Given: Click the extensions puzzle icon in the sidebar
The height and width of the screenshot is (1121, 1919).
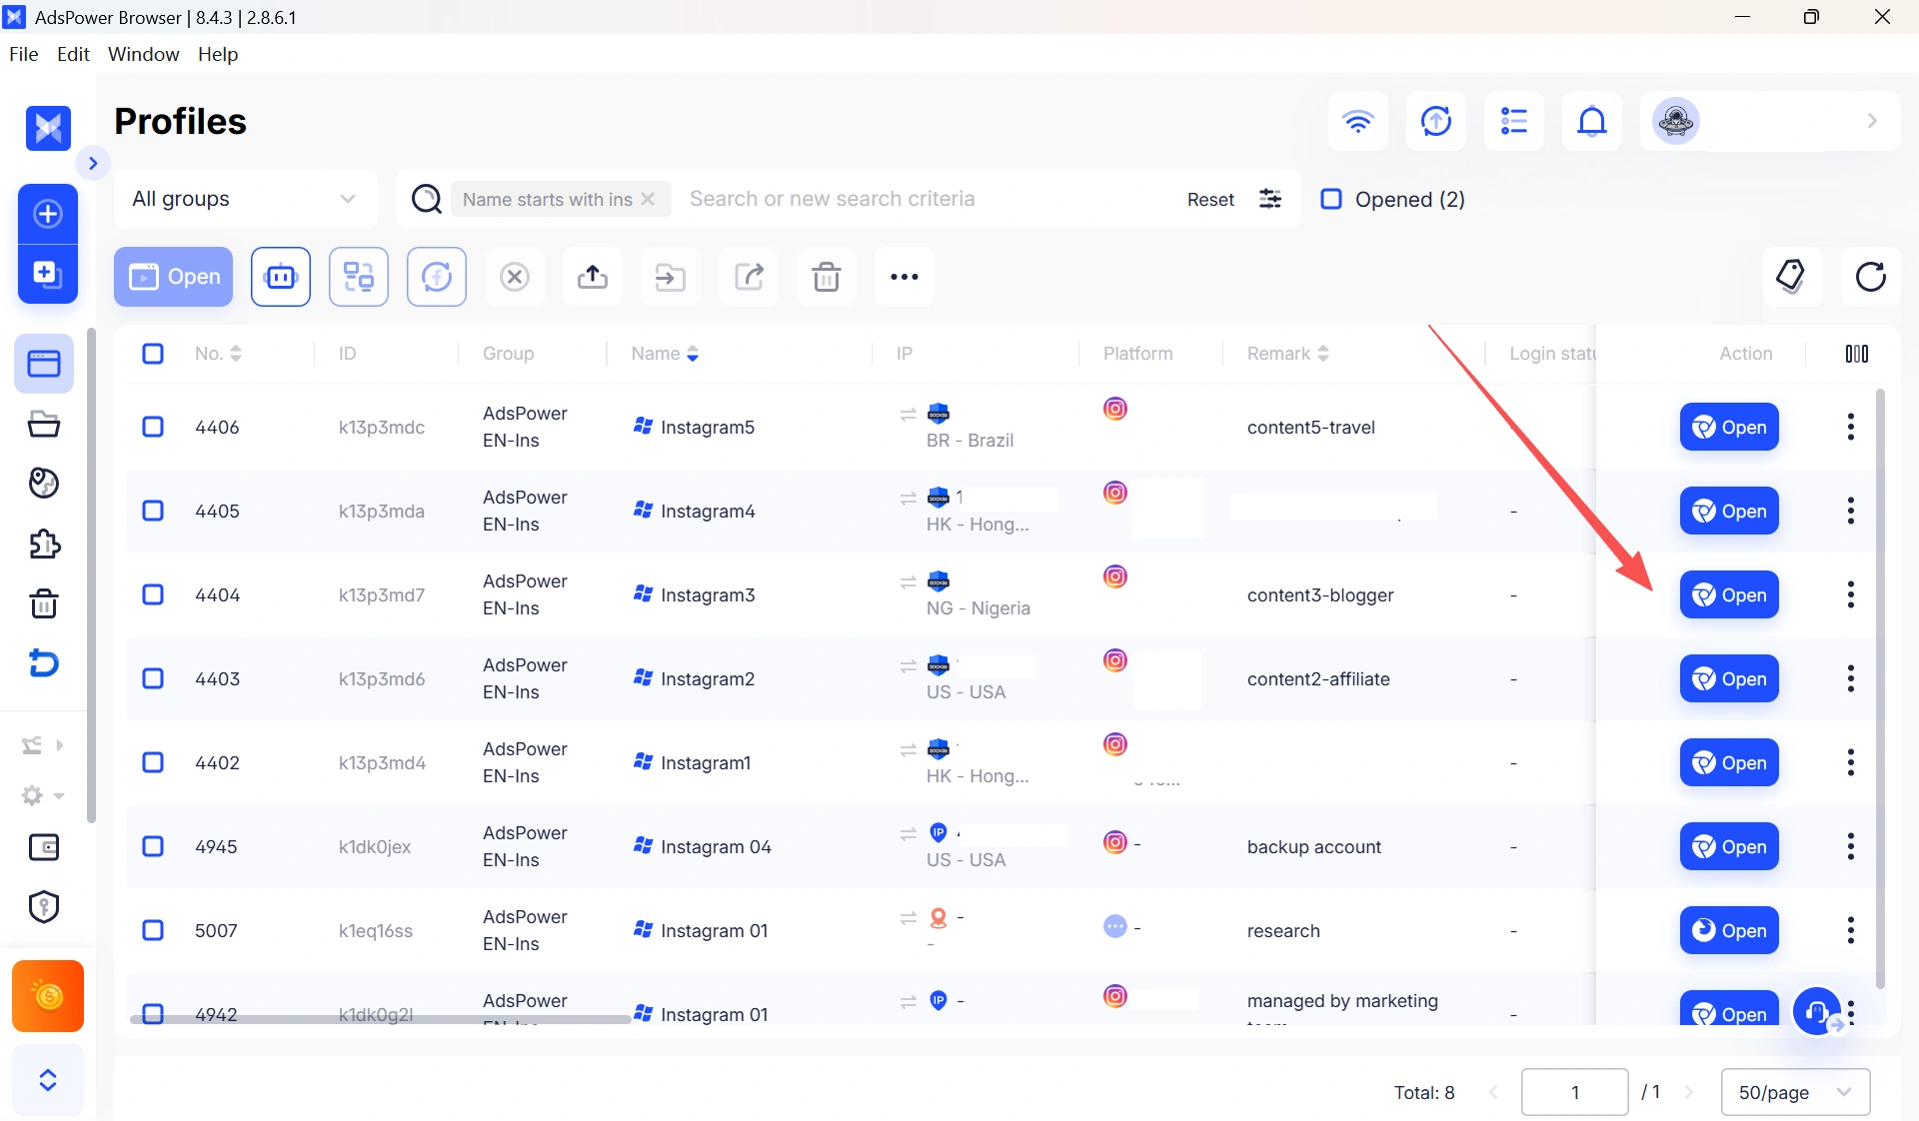Looking at the screenshot, I should click(x=44, y=545).
